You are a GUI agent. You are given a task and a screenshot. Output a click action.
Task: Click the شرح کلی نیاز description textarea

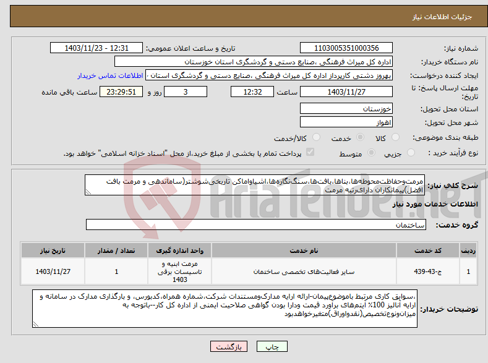[x=255, y=185]
